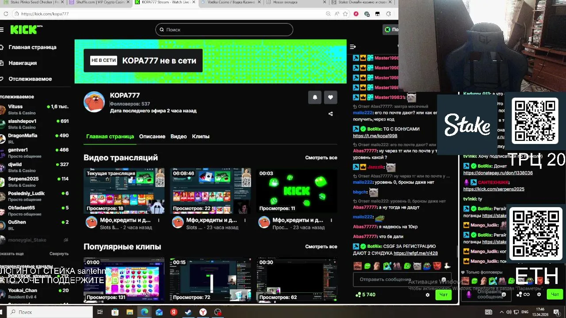
Task: Open the Видео tab
Action: click(179, 136)
